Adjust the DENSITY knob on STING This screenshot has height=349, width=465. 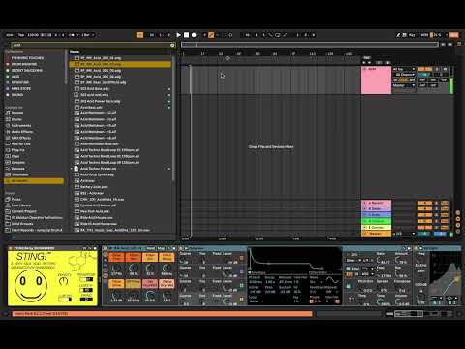[64, 281]
